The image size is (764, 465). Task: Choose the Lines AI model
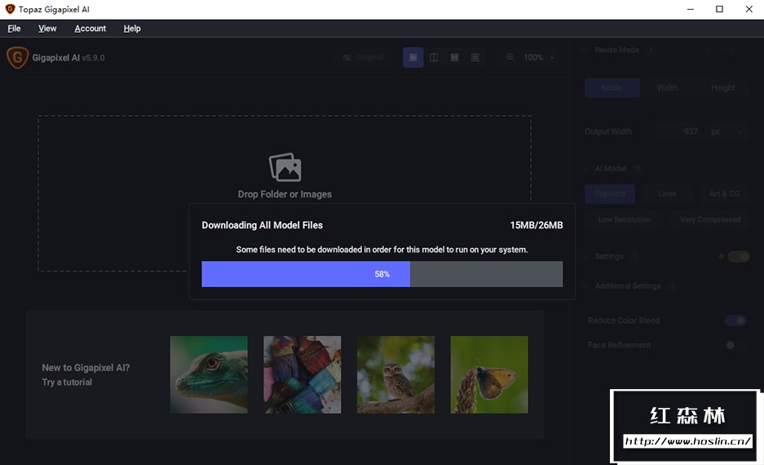tap(667, 193)
